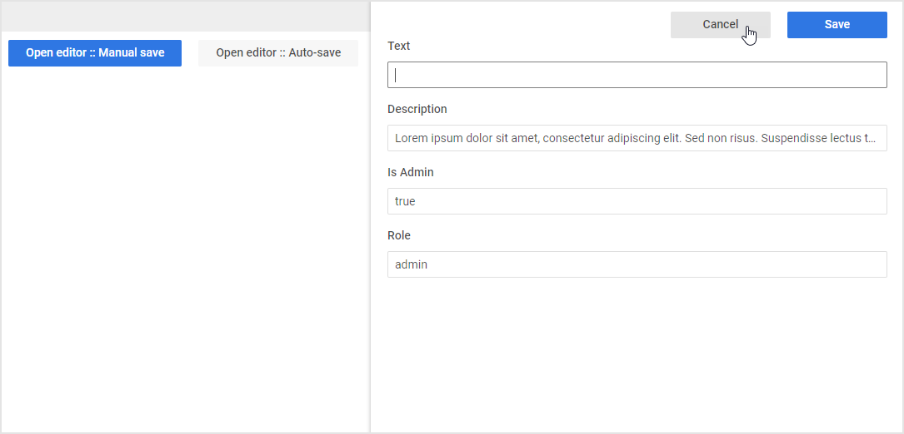Viewport: 904px width, 434px height.
Task: Focus the empty Text input field
Action: 637,75
